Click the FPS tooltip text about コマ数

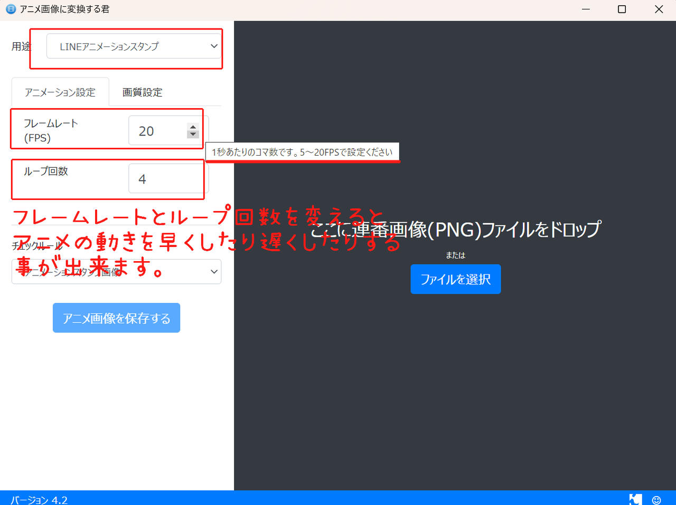302,151
